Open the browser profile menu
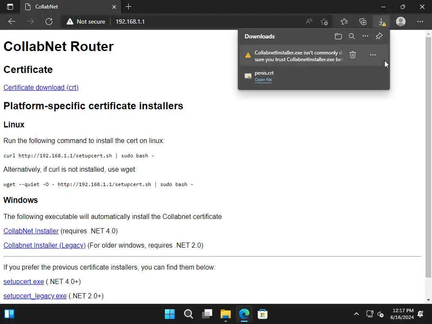This screenshot has width=432, height=324. (401, 22)
